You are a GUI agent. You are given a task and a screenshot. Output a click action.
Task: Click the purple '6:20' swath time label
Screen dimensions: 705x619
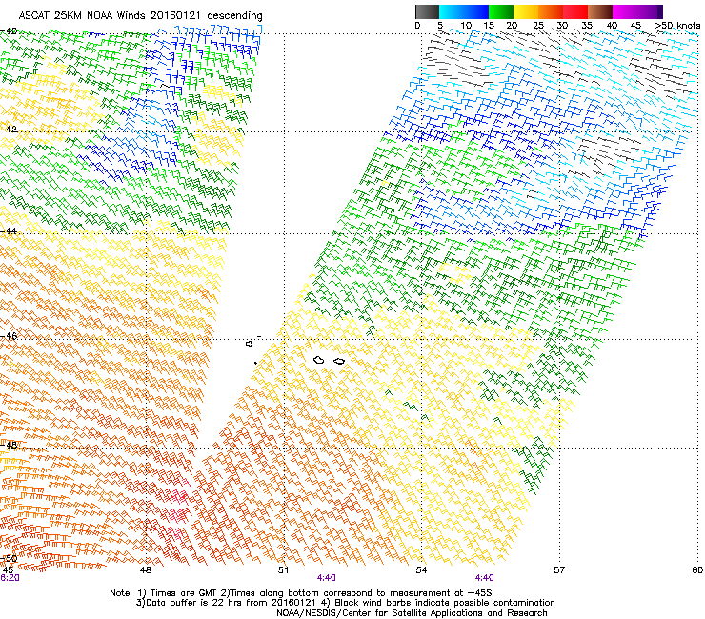pyautogui.click(x=10, y=578)
